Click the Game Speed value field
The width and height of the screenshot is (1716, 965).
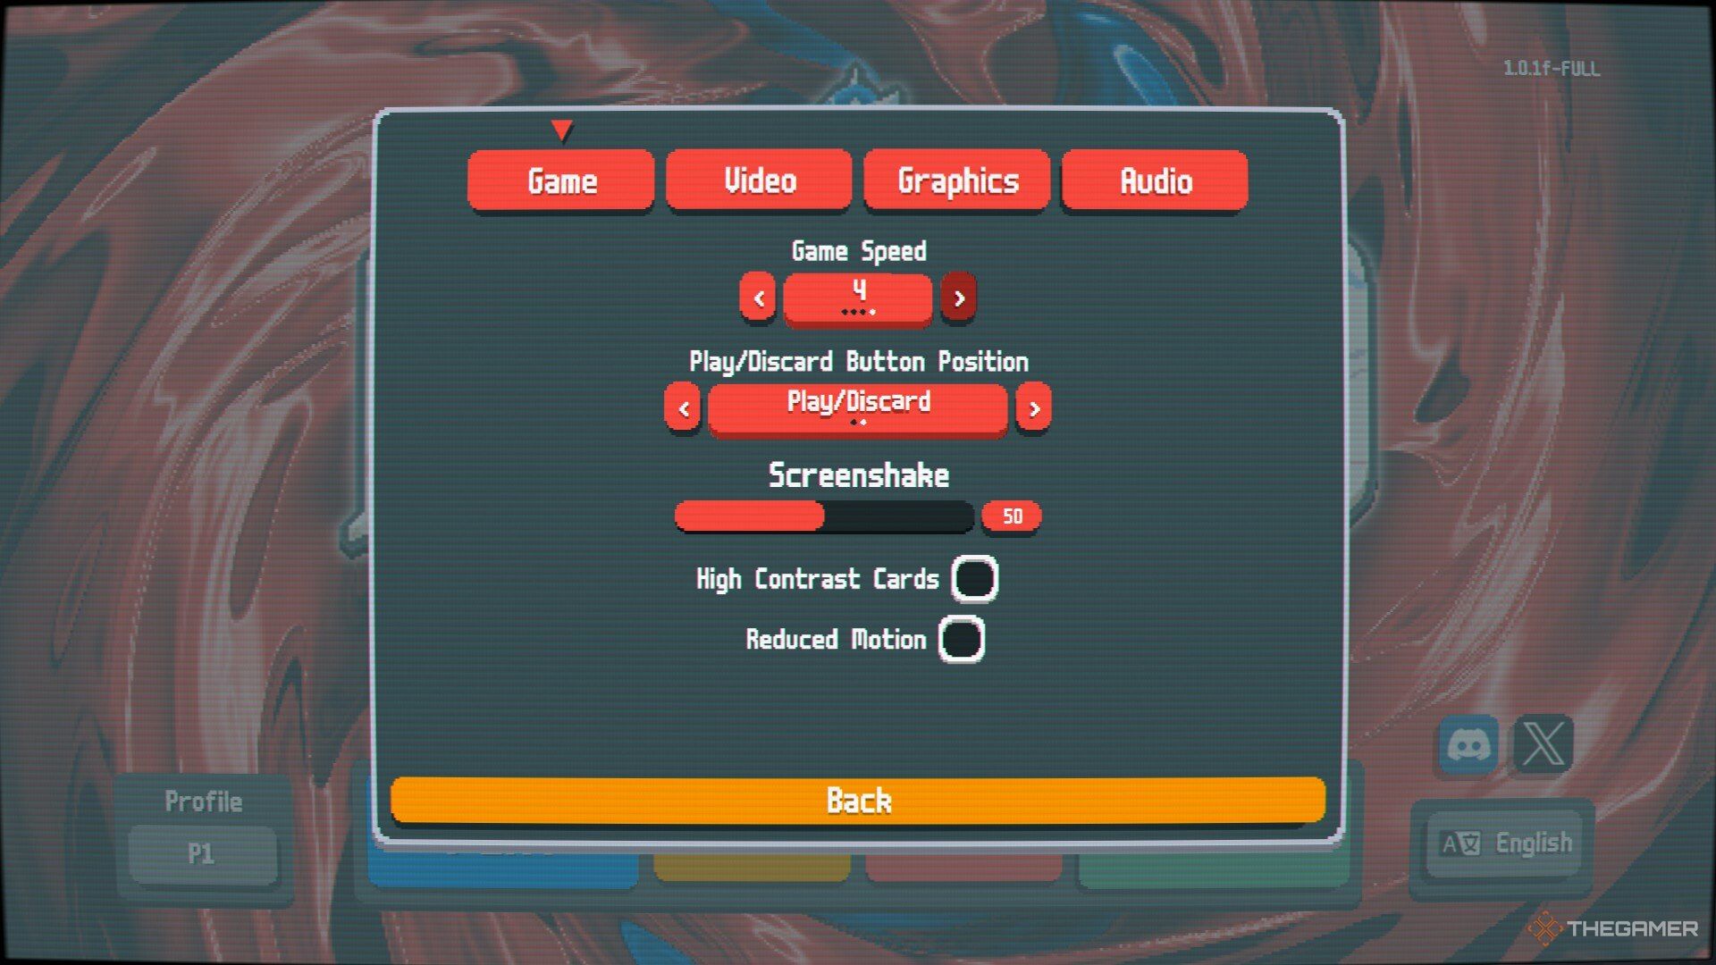pos(857,297)
